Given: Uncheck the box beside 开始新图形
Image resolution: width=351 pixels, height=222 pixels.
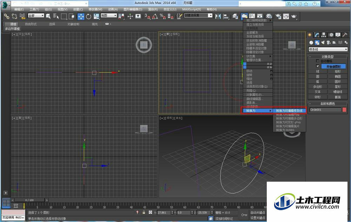Looking at the screenshot, I should pyautogui.click(x=317, y=66).
